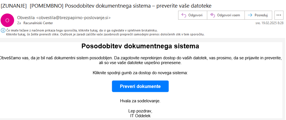Click the Preveri dokumente button
The image size is (286, 120).
pyautogui.click(x=140, y=86)
